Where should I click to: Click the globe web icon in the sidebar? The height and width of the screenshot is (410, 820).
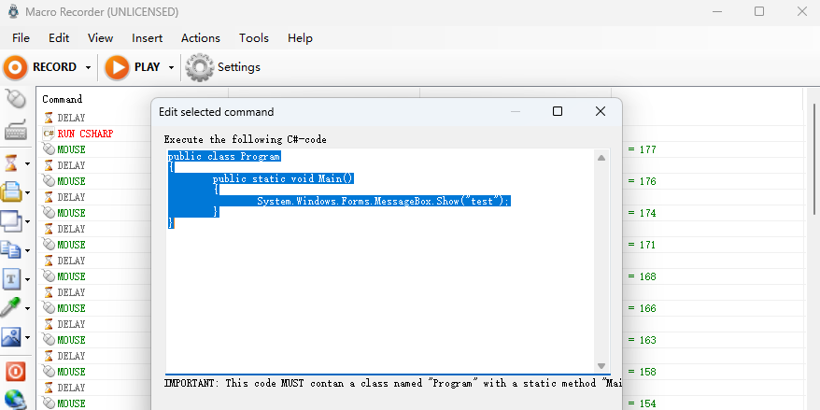15,400
